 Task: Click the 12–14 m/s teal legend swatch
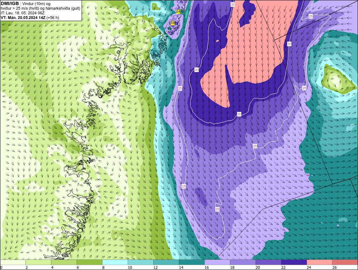click(x=166, y=262)
